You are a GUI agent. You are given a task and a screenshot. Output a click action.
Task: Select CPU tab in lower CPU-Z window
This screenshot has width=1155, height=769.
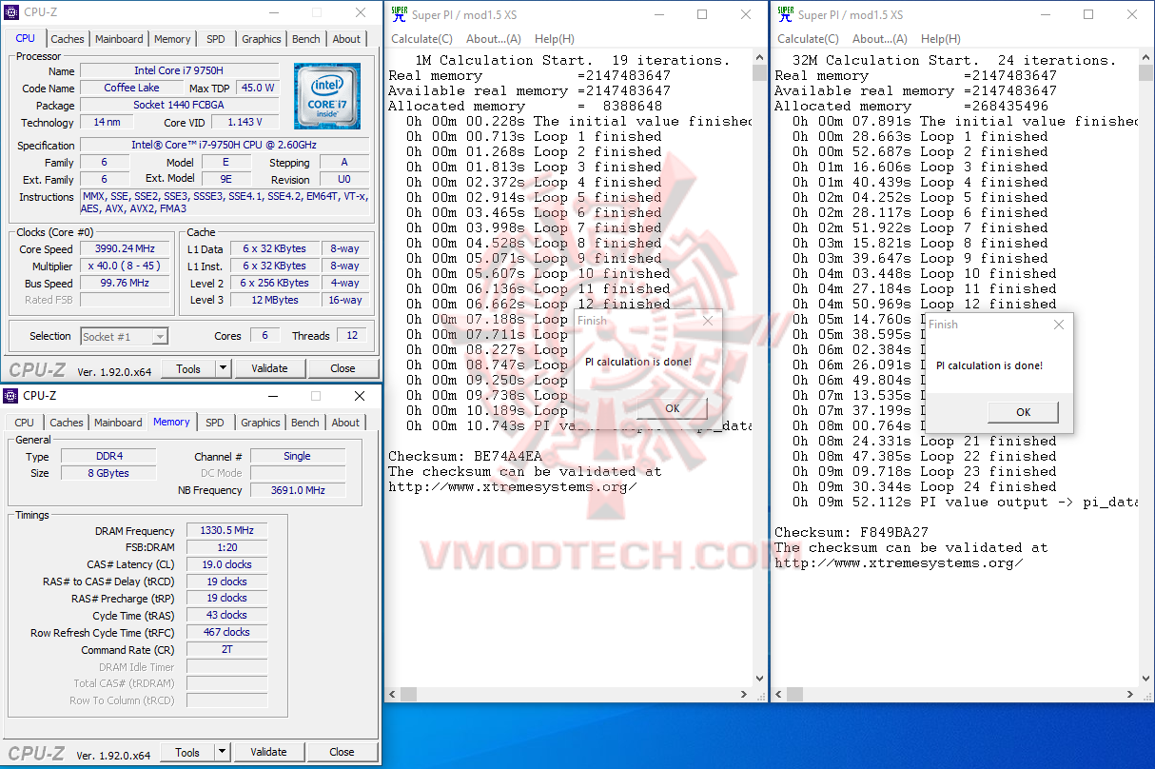coord(25,423)
